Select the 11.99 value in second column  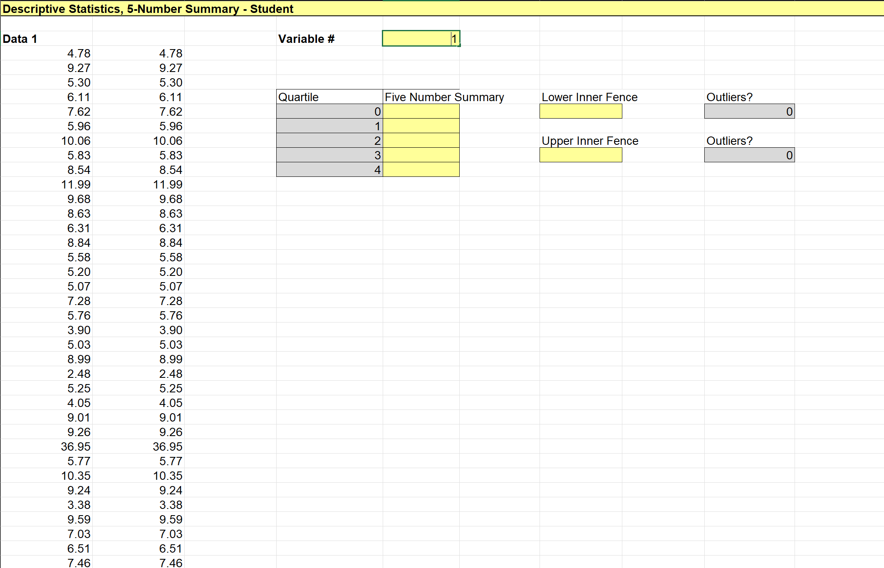(x=167, y=184)
